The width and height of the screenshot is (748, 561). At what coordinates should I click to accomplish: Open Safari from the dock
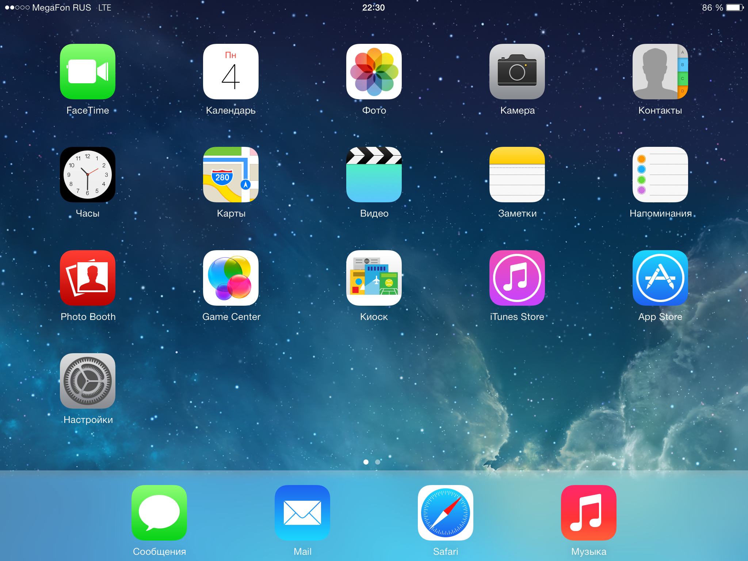pos(446,513)
